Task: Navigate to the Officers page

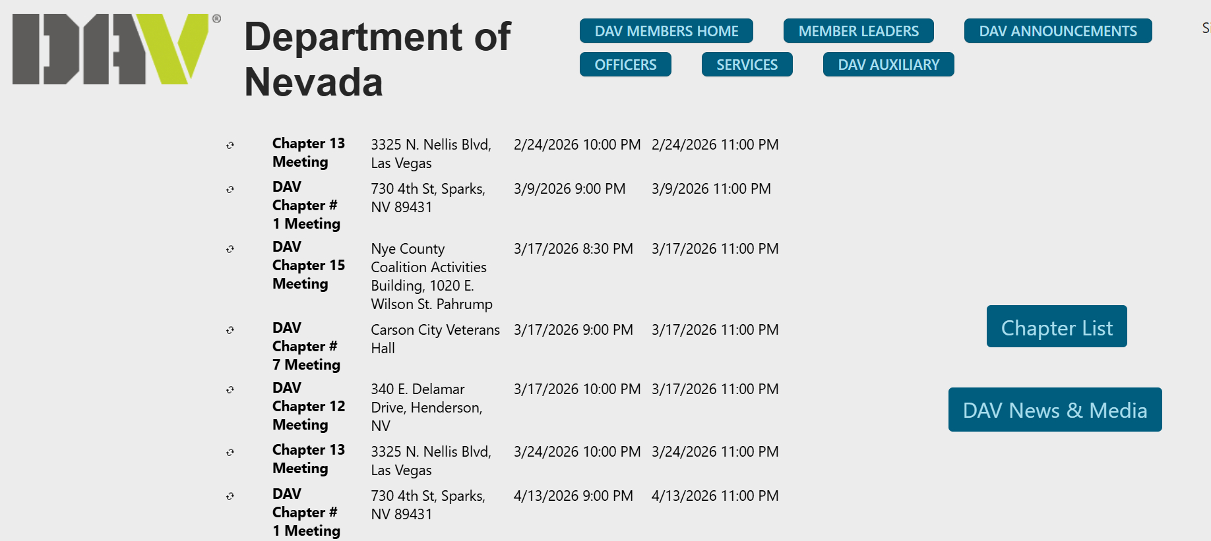Action: [625, 65]
